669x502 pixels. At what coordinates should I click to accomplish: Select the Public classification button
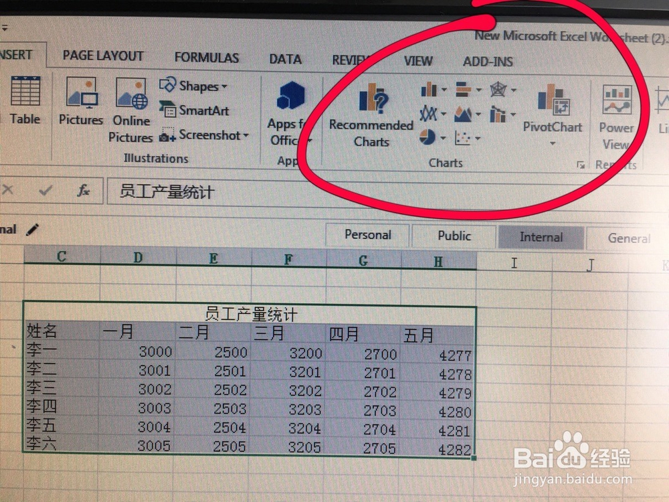click(454, 236)
